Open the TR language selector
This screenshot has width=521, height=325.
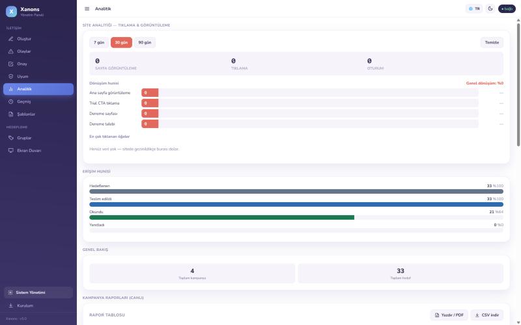[474, 8]
